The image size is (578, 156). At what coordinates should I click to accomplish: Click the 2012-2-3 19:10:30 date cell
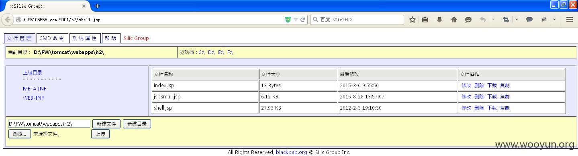[x=398, y=108]
